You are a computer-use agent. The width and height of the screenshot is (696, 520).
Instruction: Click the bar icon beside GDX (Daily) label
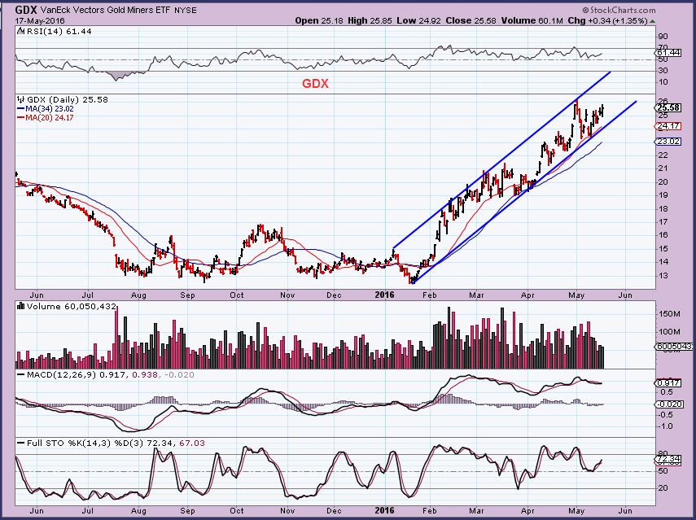(x=21, y=99)
